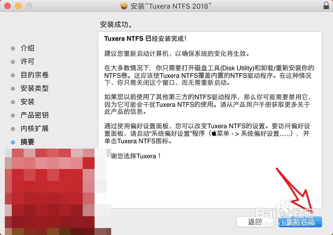Select the 许可 step in sidebar
This screenshot has height=235, width=333.
point(27,61)
